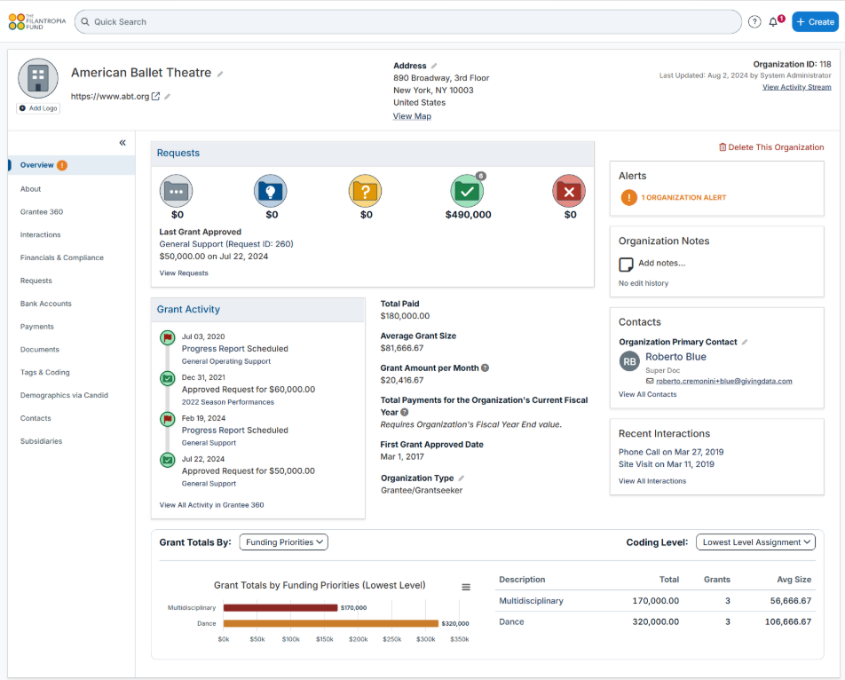Open Total Payments Fiscal Year help icon
The height and width of the screenshot is (680, 845).
pyautogui.click(x=405, y=412)
